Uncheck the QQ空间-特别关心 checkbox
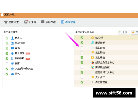This screenshot has width=138, height=100. point(7,69)
